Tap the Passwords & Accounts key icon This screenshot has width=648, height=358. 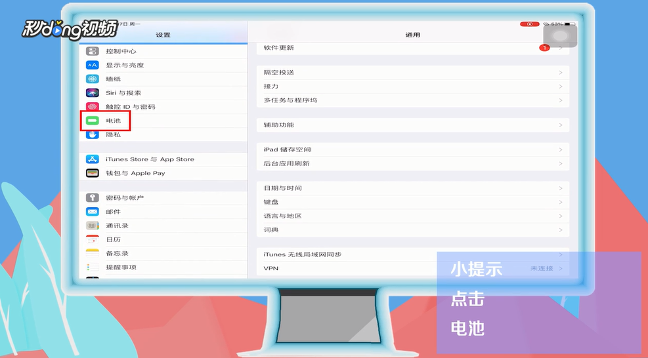tap(92, 198)
